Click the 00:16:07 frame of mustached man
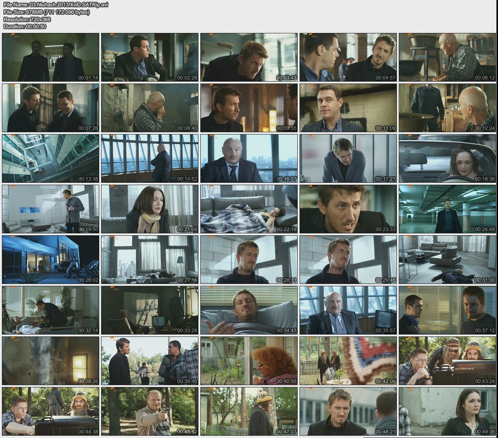The image size is (498, 438). [249, 158]
